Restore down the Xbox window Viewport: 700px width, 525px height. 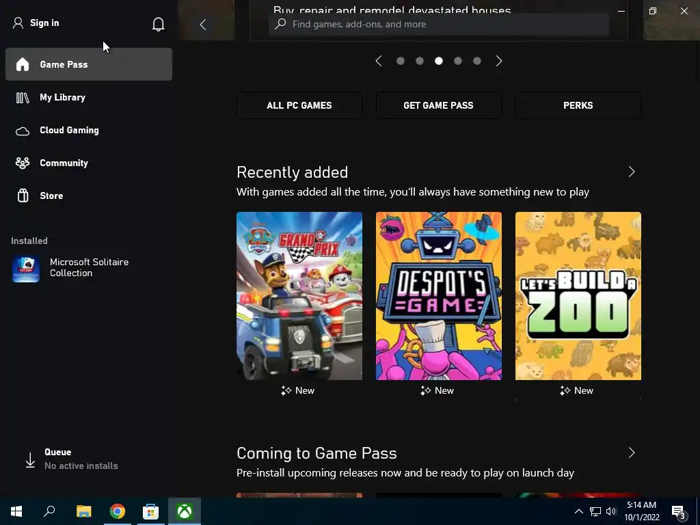coord(653,11)
